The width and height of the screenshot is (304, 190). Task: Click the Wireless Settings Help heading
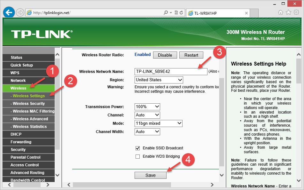258,64
